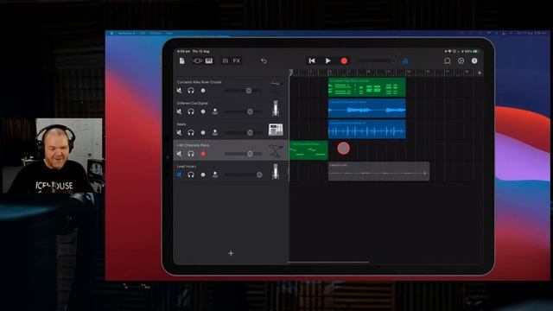Solo the Lead Vocals track
This screenshot has width=553, height=311.
[191, 175]
